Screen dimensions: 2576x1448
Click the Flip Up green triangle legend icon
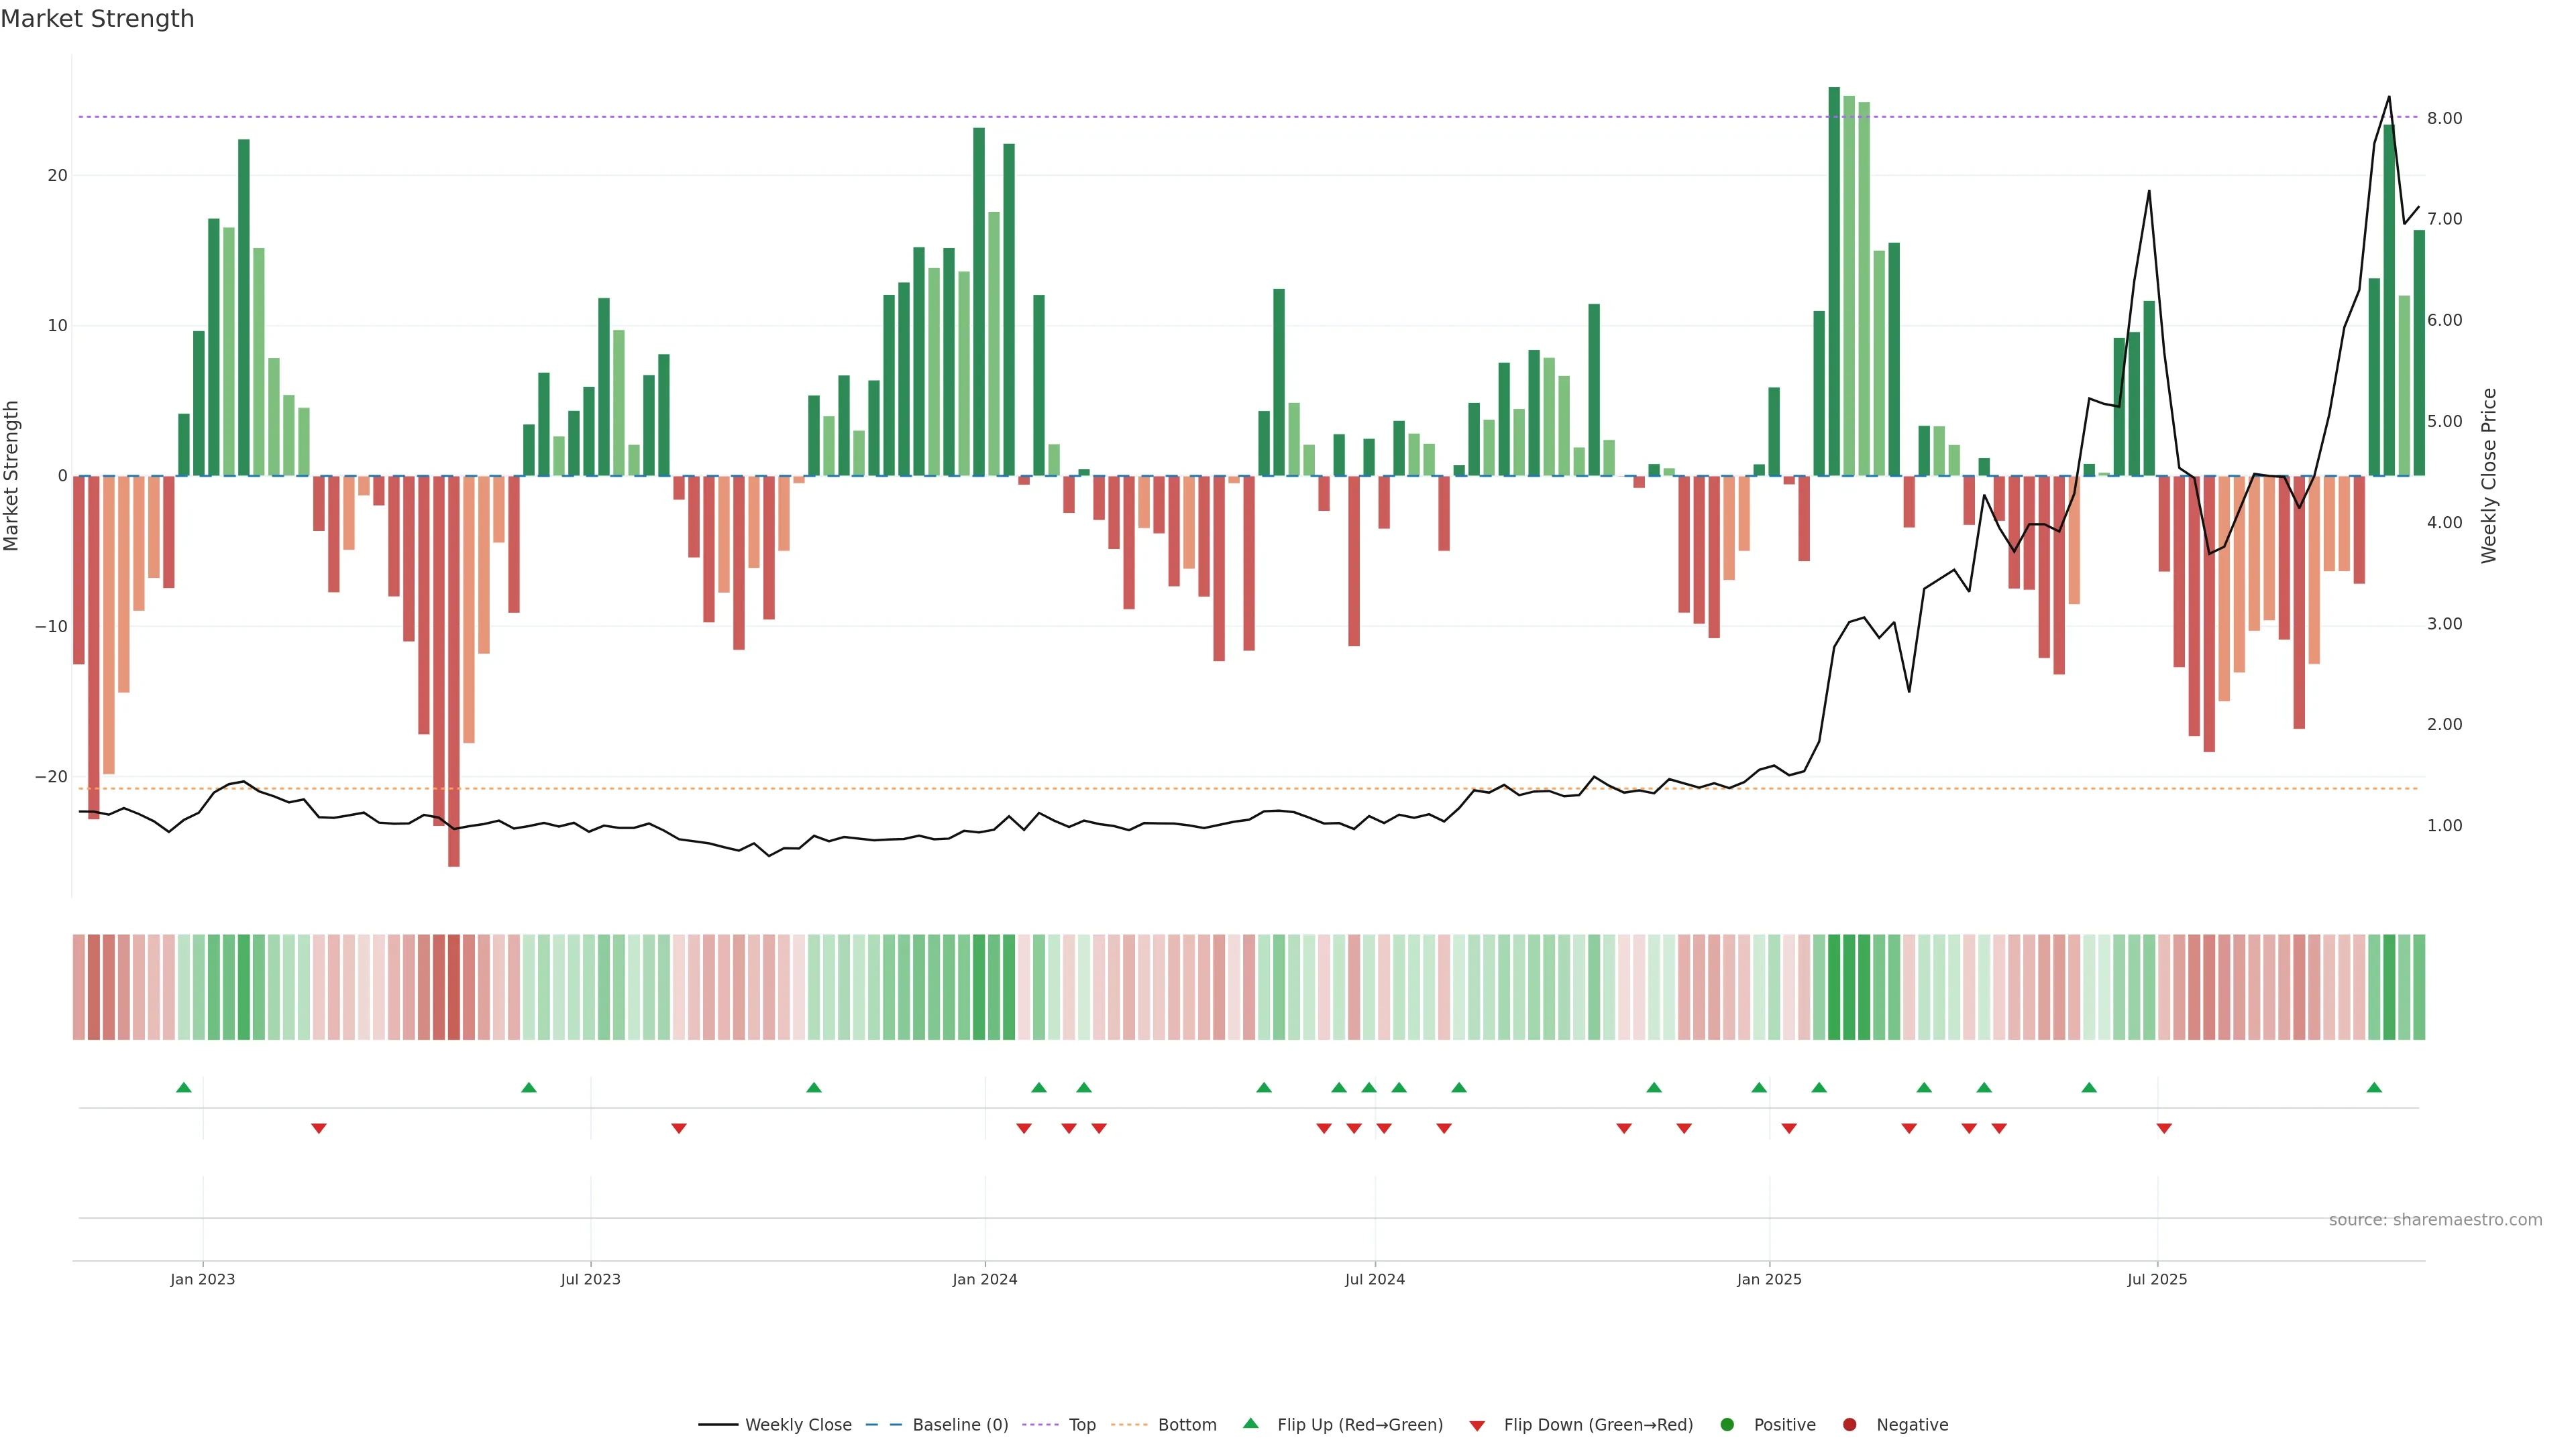[1250, 1423]
